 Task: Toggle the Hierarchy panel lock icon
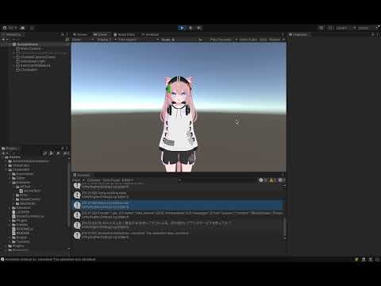coord(63,34)
